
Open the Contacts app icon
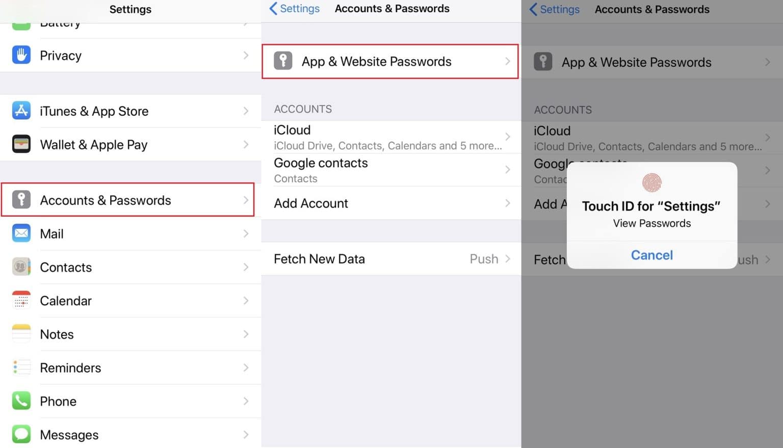21,267
